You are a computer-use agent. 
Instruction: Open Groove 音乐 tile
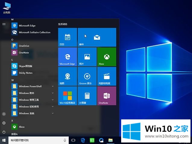[87, 76]
